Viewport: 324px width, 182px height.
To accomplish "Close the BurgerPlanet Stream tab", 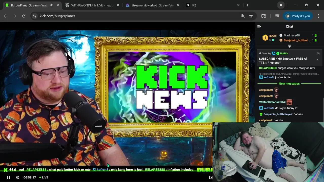I will click(58, 5).
